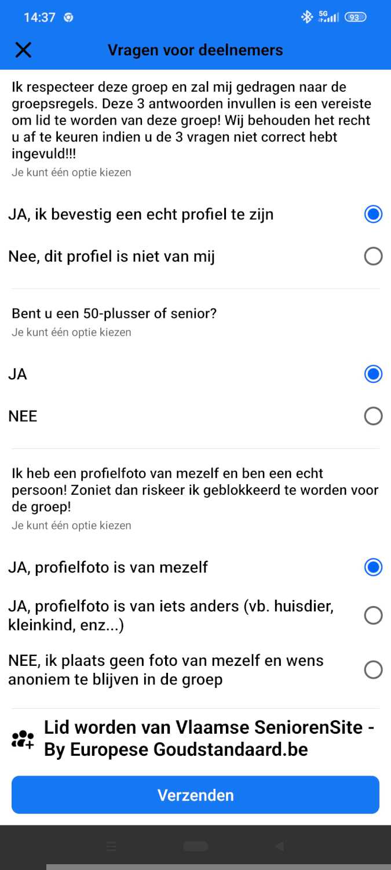Screen dimensions: 391x870
Task: Choose NEE for the 50-plusser question
Action: tap(373, 416)
